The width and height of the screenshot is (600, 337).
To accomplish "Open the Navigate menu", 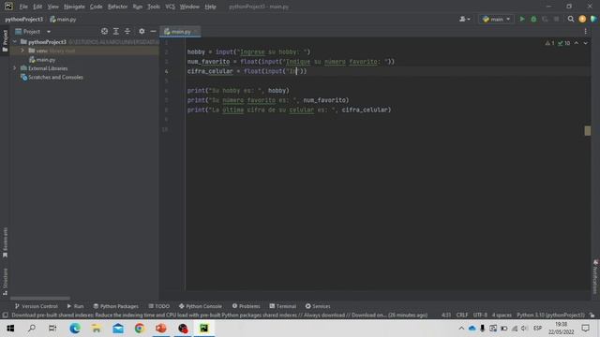I will click(74, 7).
